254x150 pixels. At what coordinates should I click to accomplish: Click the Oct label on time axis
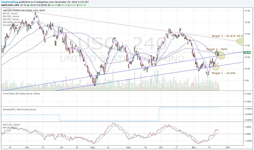(161, 147)
